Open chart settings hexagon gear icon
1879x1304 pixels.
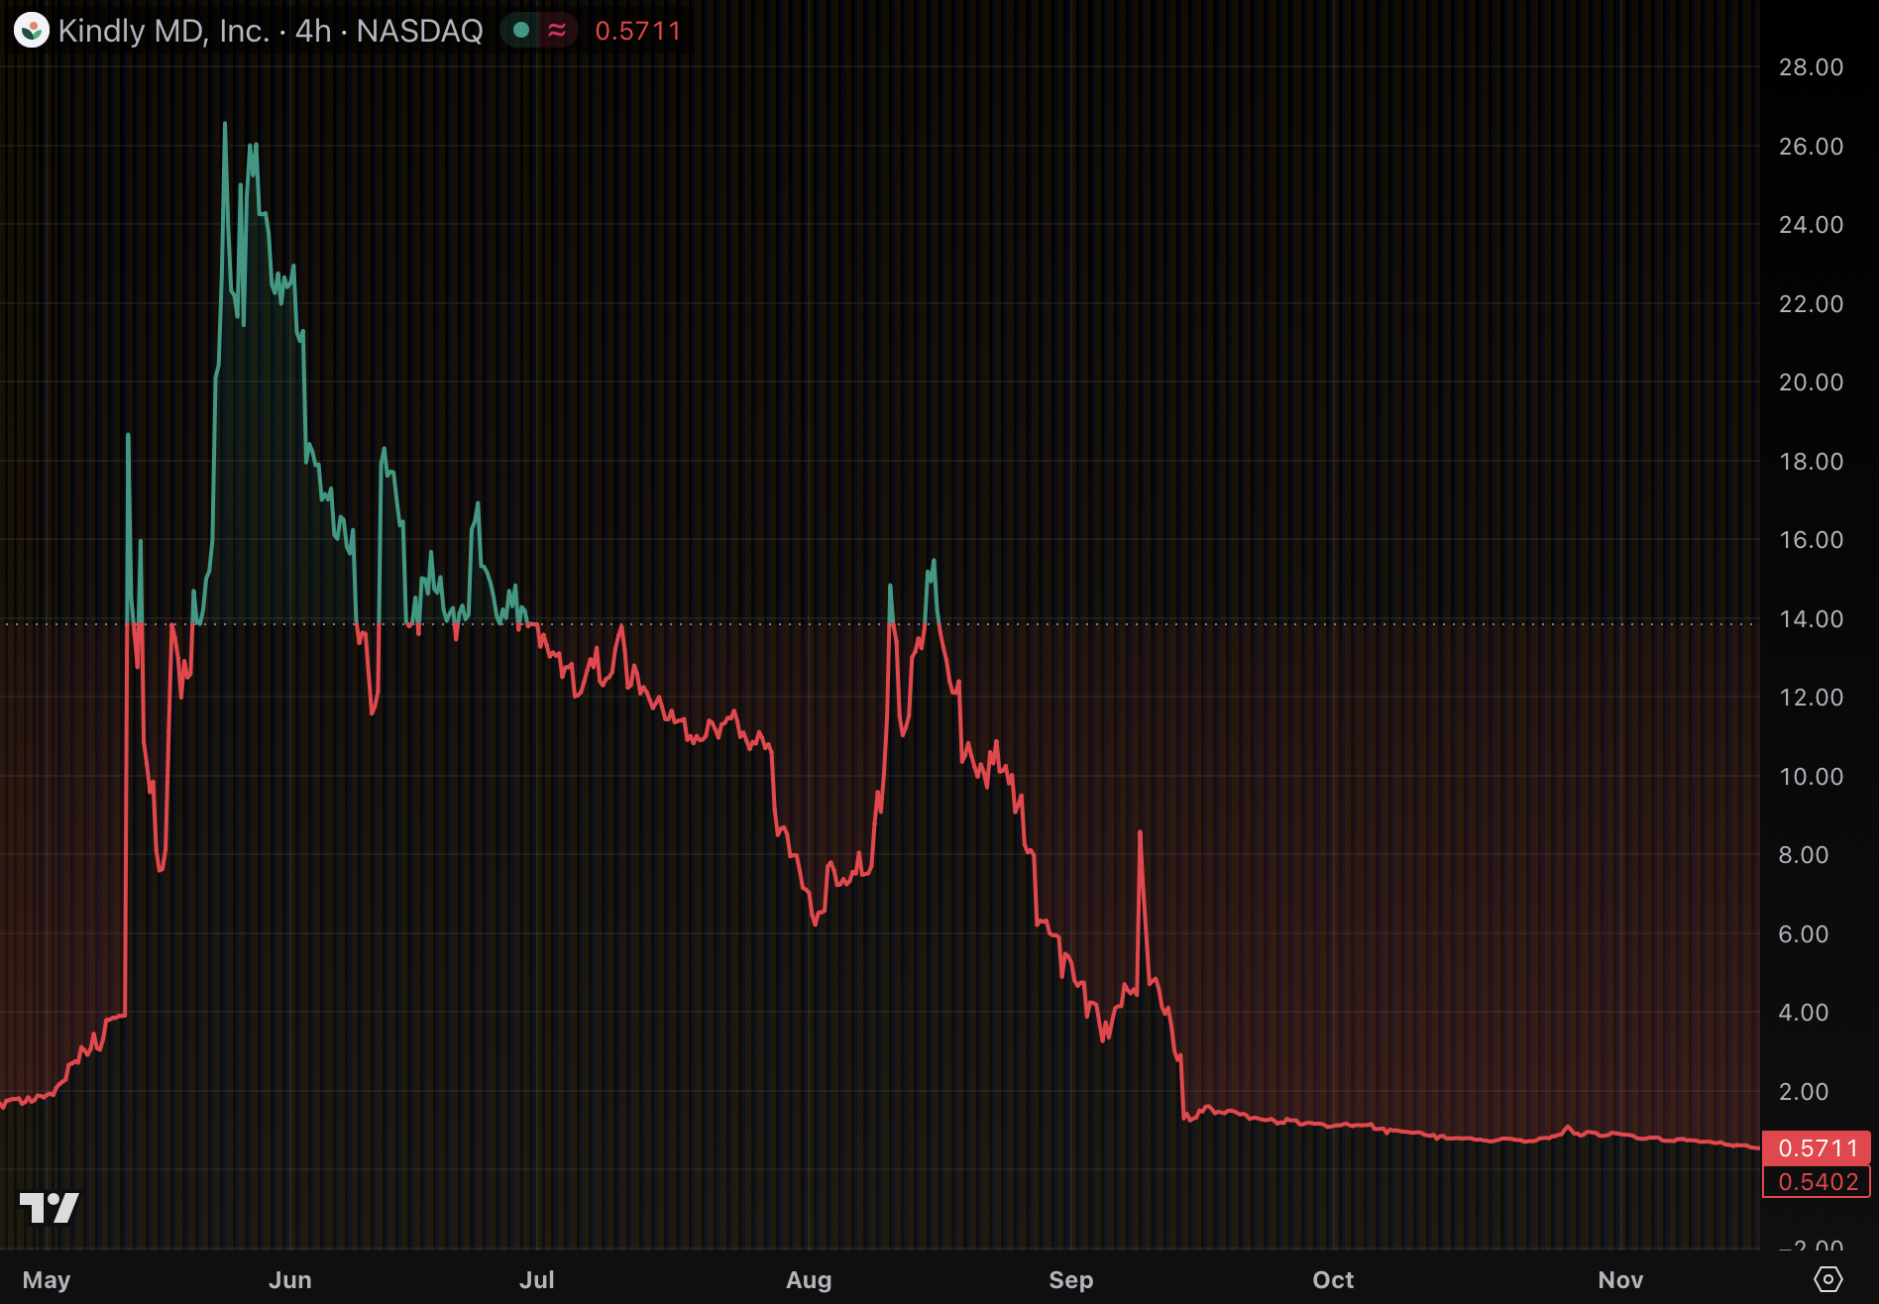click(x=1827, y=1279)
